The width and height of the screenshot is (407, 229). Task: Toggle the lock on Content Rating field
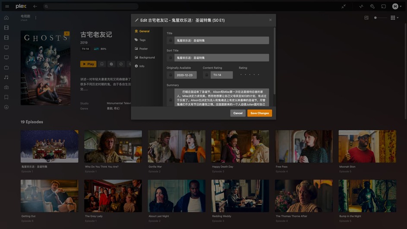207,75
